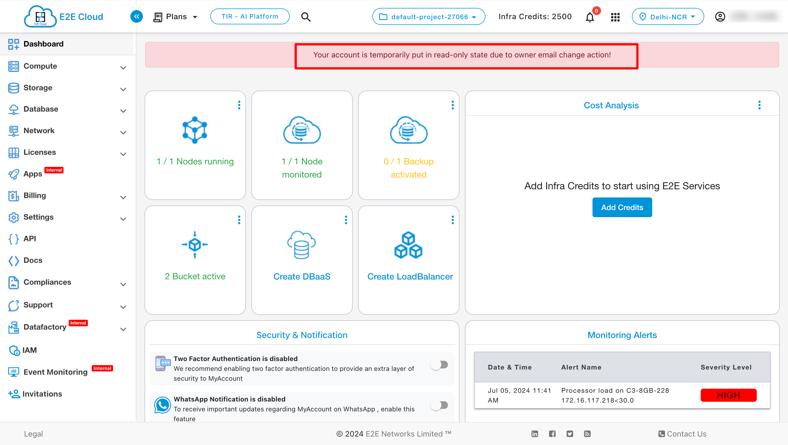788x445 pixels.
Task: Open default-project-27066 project selector
Action: coord(428,16)
